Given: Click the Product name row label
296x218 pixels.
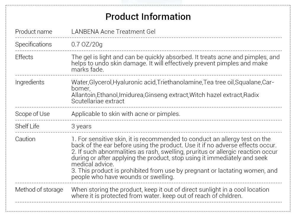Looking at the screenshot, I should click(34, 31).
